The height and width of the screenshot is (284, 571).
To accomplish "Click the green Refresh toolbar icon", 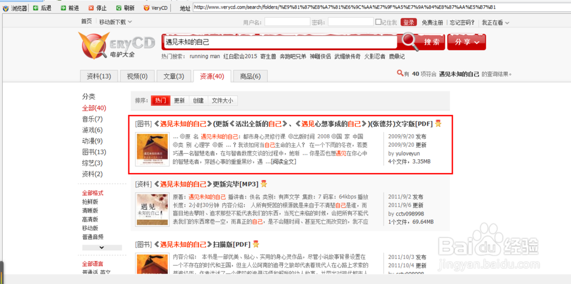I will [x=119, y=7].
